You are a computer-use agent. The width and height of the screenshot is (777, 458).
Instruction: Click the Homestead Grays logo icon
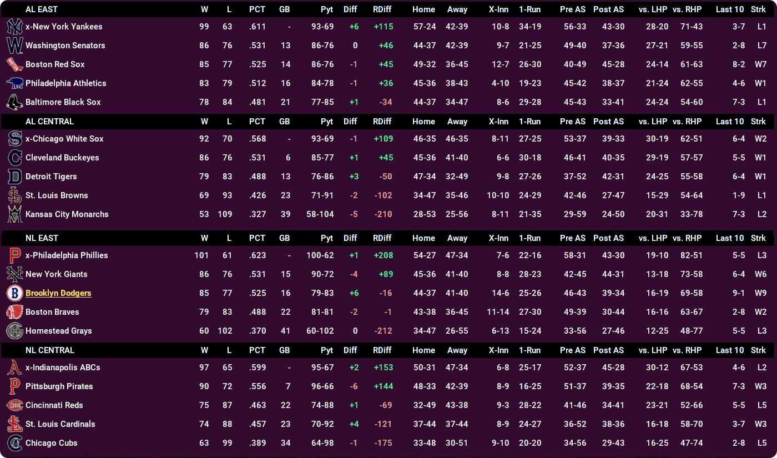click(15, 331)
